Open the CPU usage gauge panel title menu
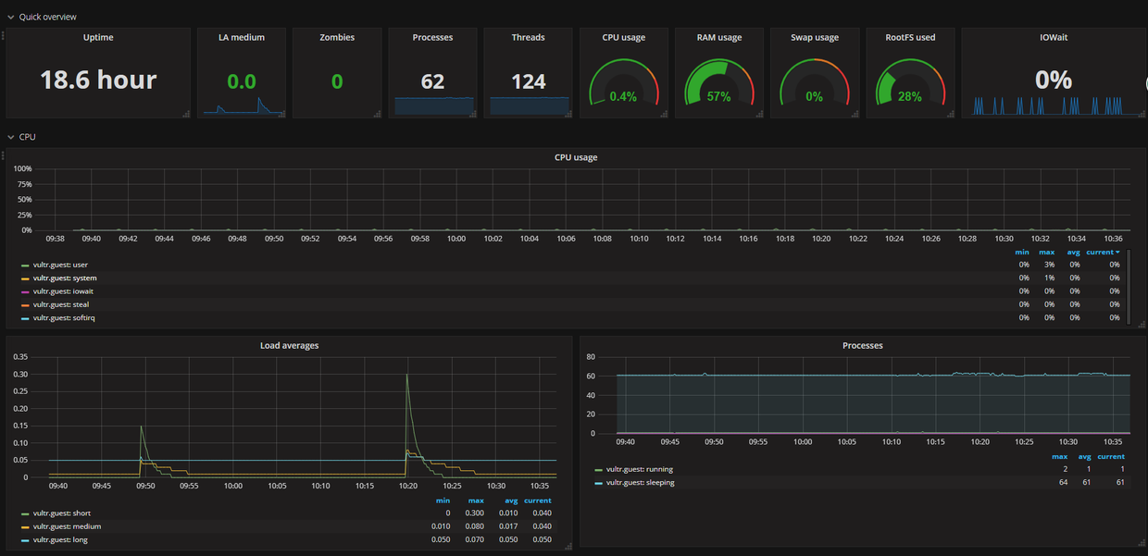1148x556 pixels. pyautogui.click(x=624, y=37)
